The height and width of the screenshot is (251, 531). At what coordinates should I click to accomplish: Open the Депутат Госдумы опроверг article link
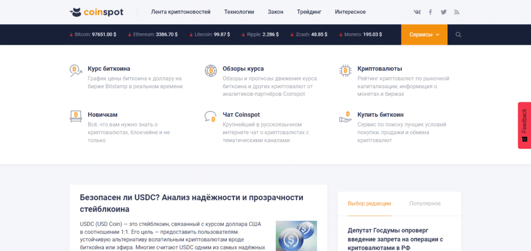[x=396, y=239]
